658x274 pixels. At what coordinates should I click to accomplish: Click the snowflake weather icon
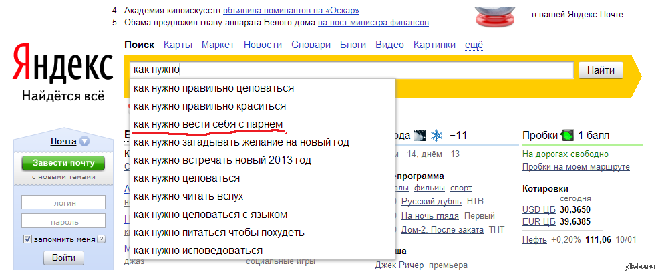(x=436, y=136)
